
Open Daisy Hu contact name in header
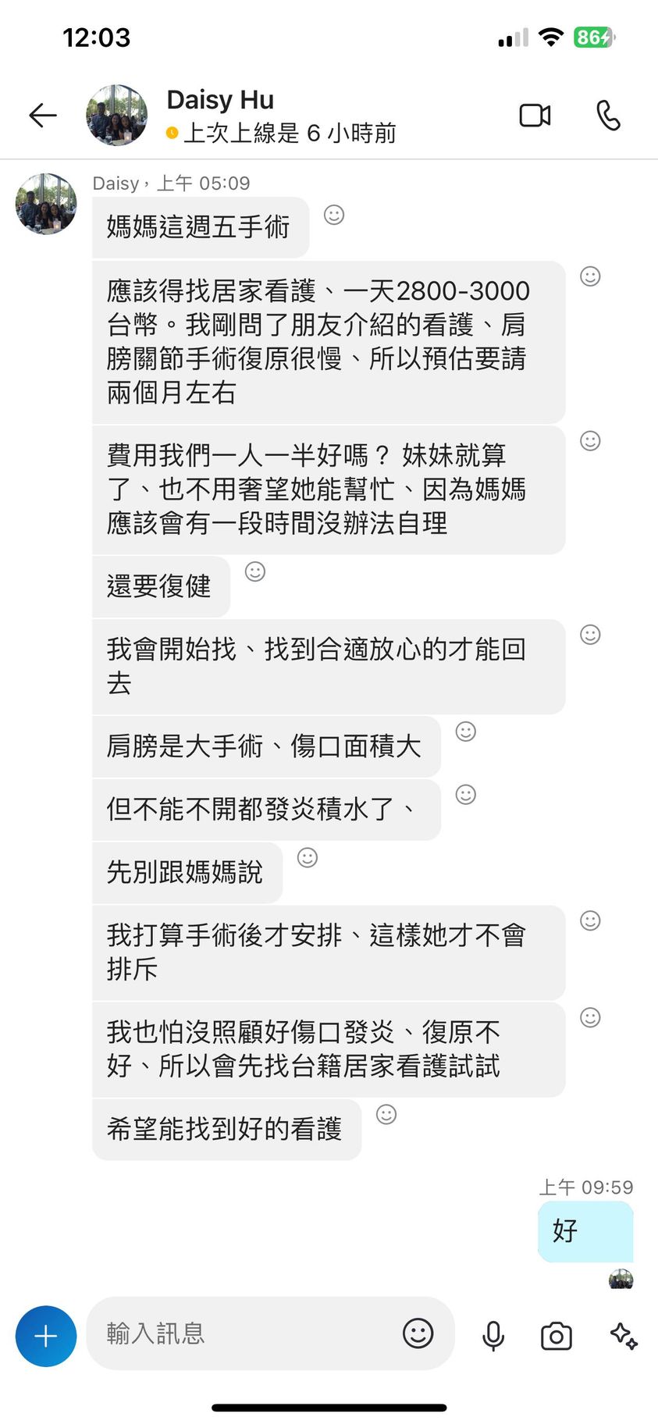point(220,100)
